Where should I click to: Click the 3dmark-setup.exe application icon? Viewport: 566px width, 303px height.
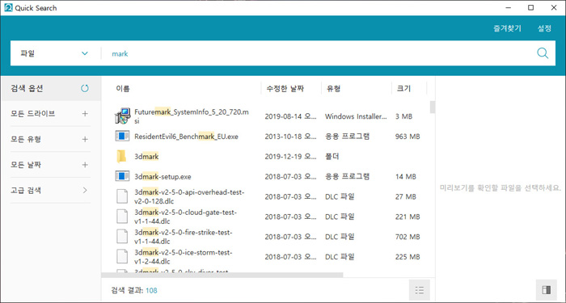(122, 176)
